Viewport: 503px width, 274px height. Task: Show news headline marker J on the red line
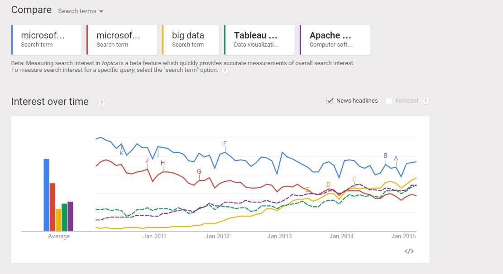click(x=147, y=160)
